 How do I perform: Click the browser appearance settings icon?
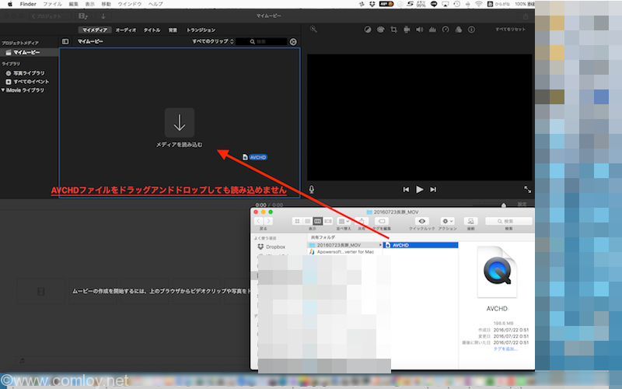coord(293,42)
